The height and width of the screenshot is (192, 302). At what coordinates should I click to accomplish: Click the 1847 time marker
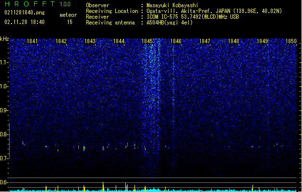click(205, 41)
